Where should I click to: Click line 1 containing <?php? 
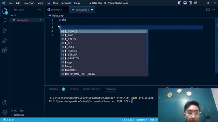point(62,20)
